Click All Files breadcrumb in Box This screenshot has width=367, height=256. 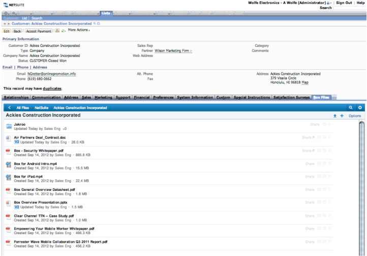(x=23, y=107)
